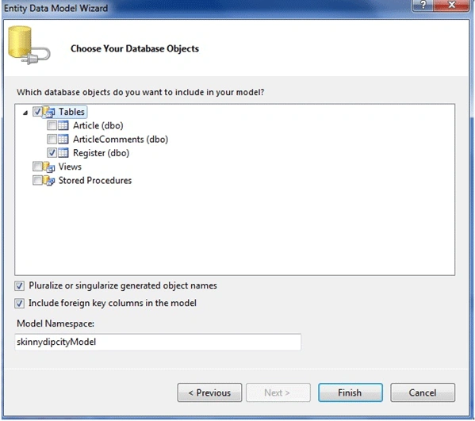Click the ArticleComments table icon

63,139
